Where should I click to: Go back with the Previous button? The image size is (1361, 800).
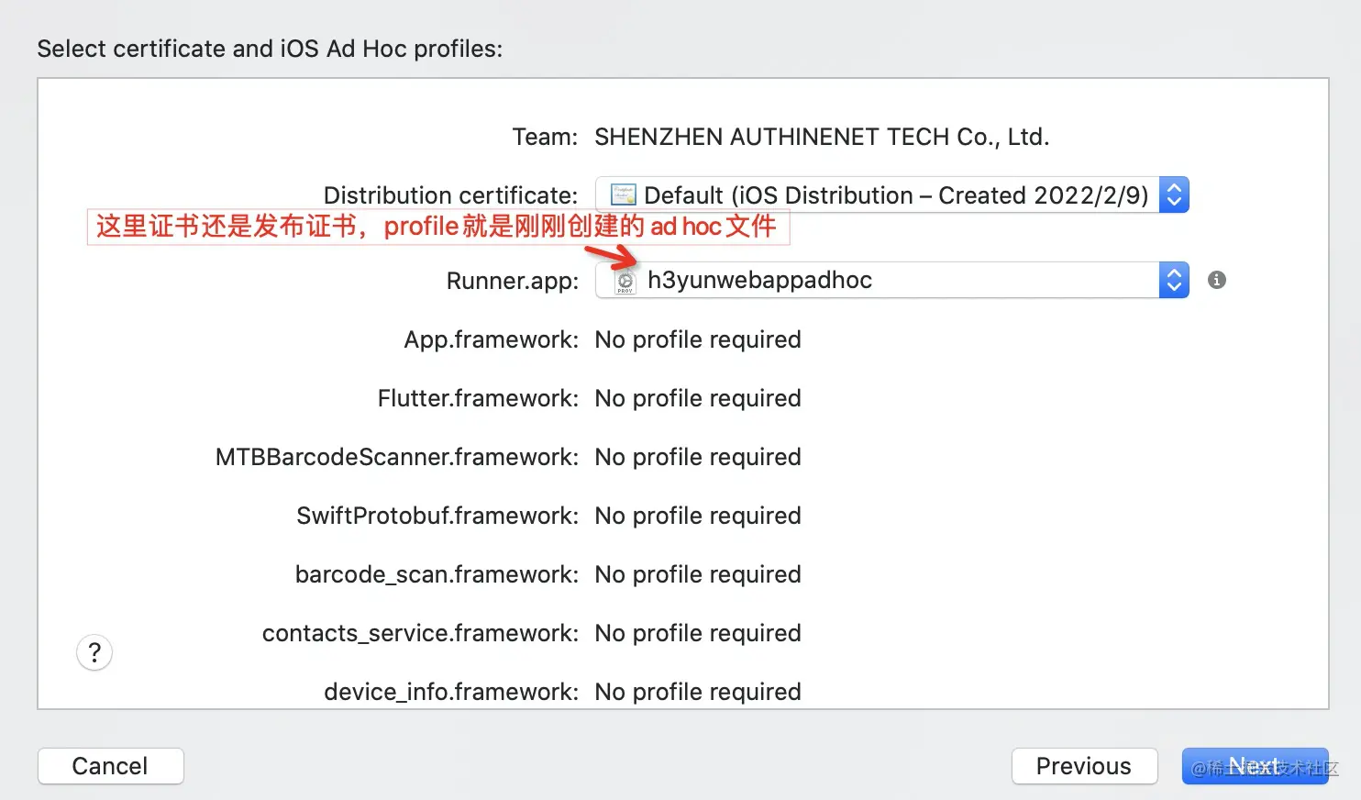(1084, 766)
